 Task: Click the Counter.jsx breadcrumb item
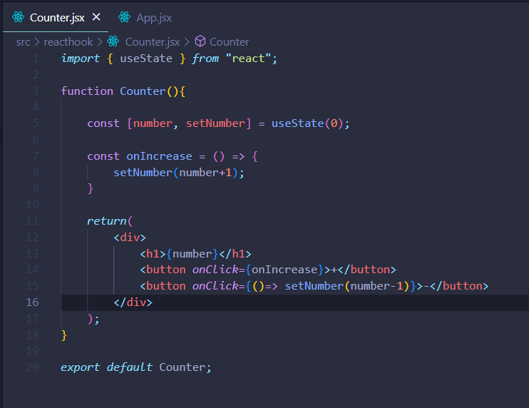153,42
